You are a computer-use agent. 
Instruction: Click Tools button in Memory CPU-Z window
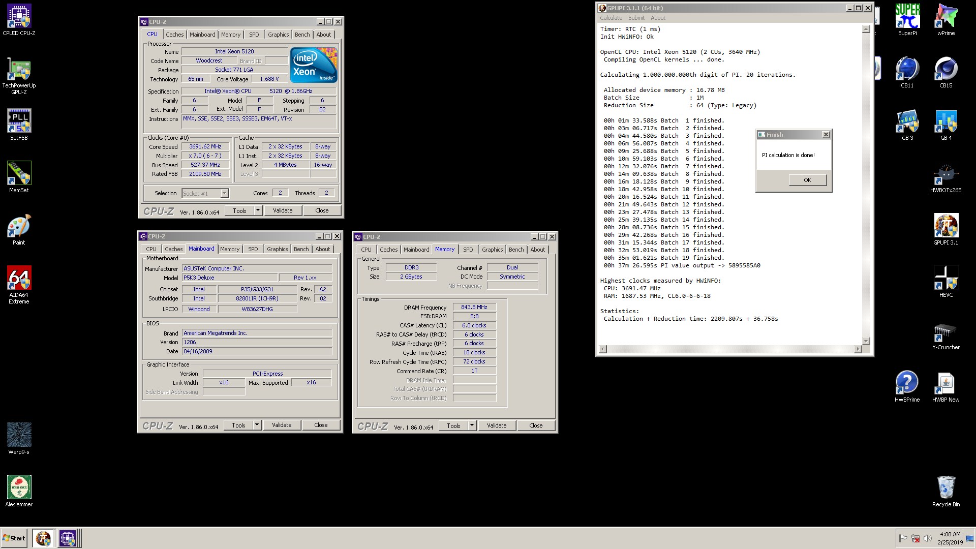coord(453,425)
